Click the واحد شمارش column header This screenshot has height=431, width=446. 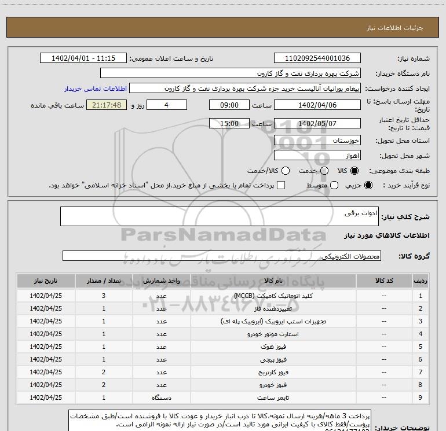[161, 281]
